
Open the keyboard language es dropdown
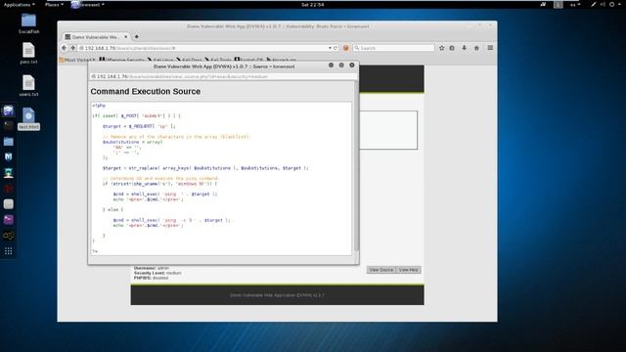[x=574, y=5]
